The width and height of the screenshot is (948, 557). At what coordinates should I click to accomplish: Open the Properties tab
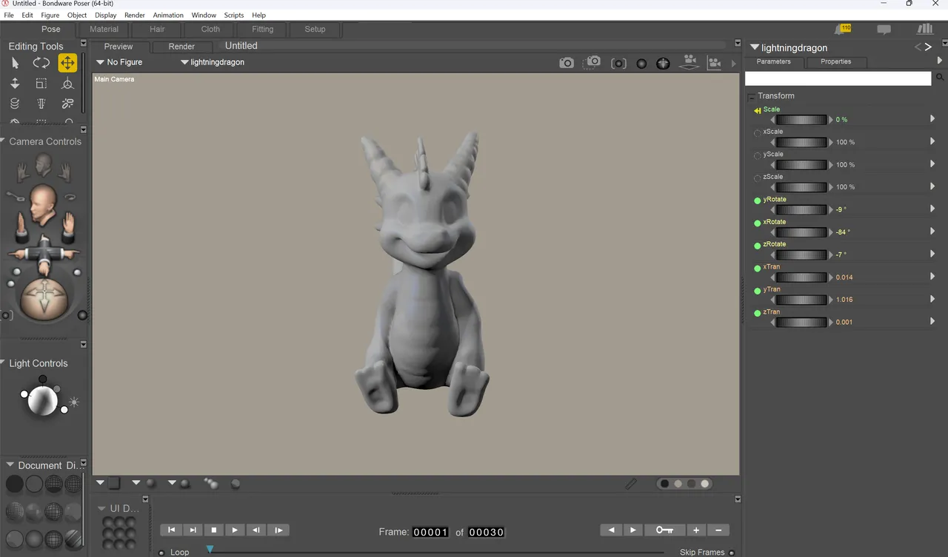835,61
